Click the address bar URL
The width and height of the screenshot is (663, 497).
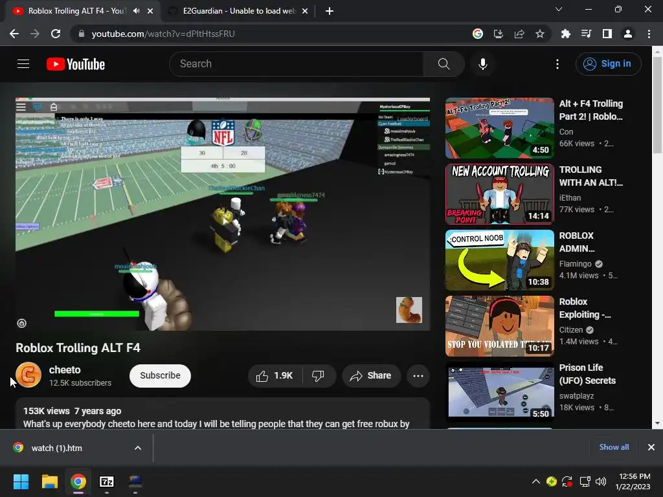[163, 34]
